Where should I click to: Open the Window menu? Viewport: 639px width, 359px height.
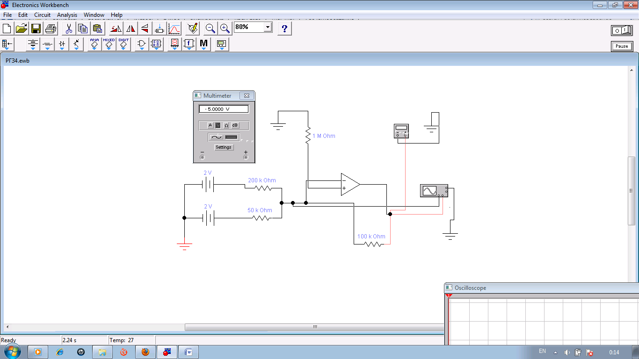pos(94,15)
